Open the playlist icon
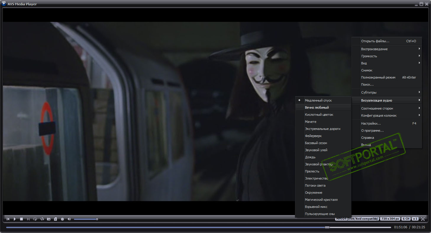The width and height of the screenshot is (431, 233). [x=55, y=219]
